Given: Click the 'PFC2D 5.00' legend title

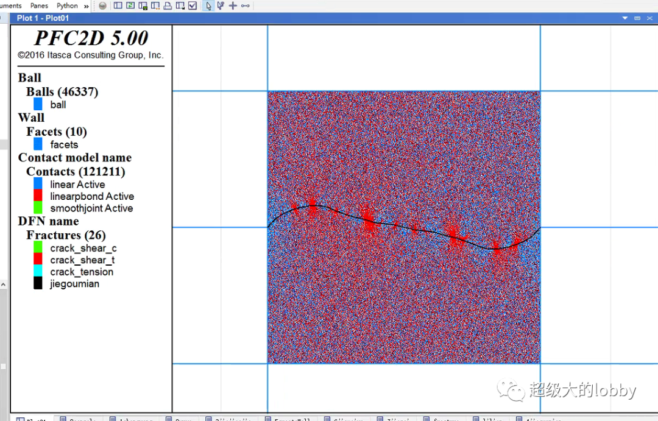Looking at the screenshot, I should coord(91,38).
